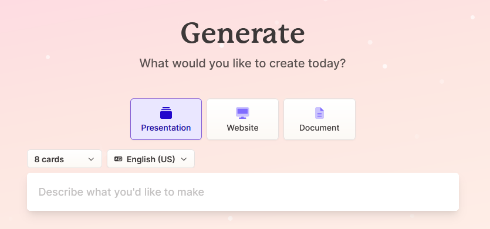Click the chevron next to English (US)

click(x=184, y=159)
